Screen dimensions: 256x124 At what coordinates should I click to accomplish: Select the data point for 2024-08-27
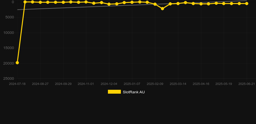[40, 2]
